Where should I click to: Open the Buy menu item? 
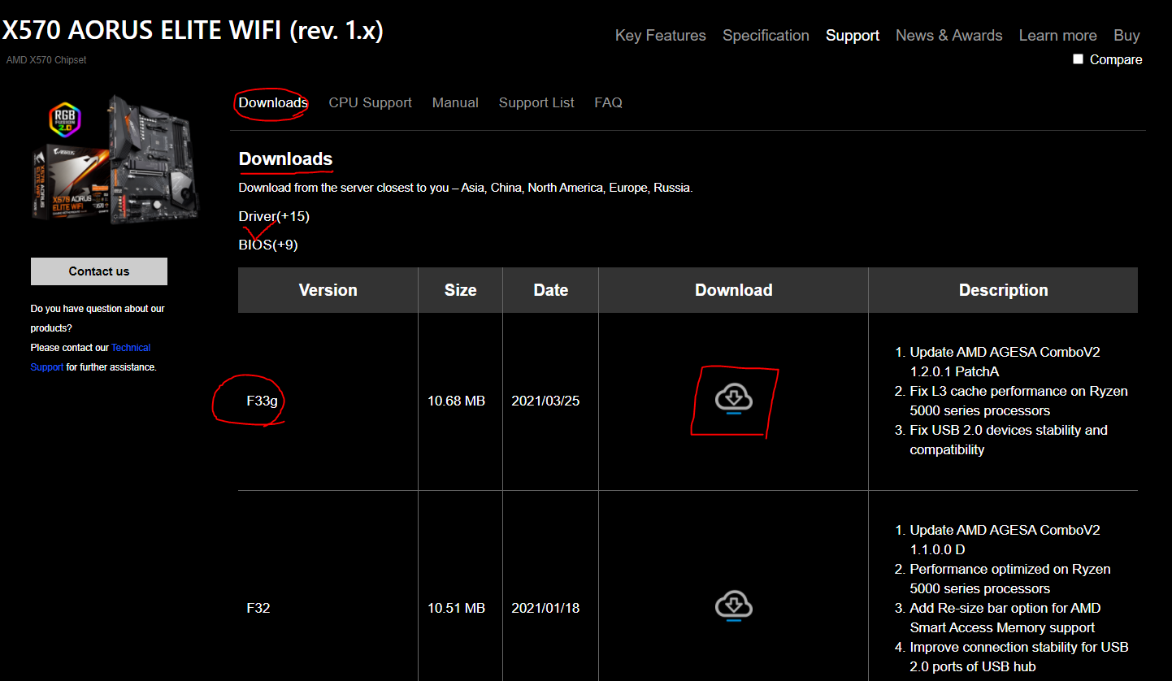tap(1126, 36)
